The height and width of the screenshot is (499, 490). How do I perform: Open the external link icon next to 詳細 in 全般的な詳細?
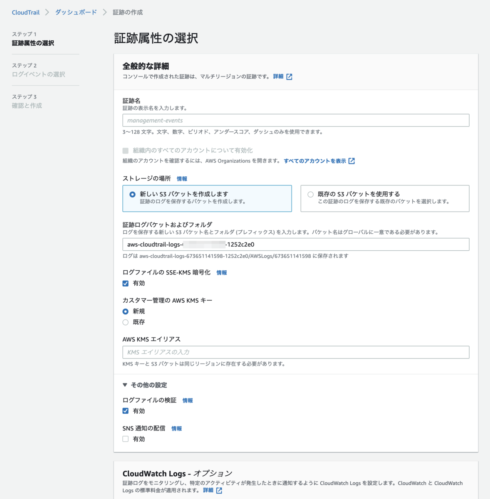(289, 77)
